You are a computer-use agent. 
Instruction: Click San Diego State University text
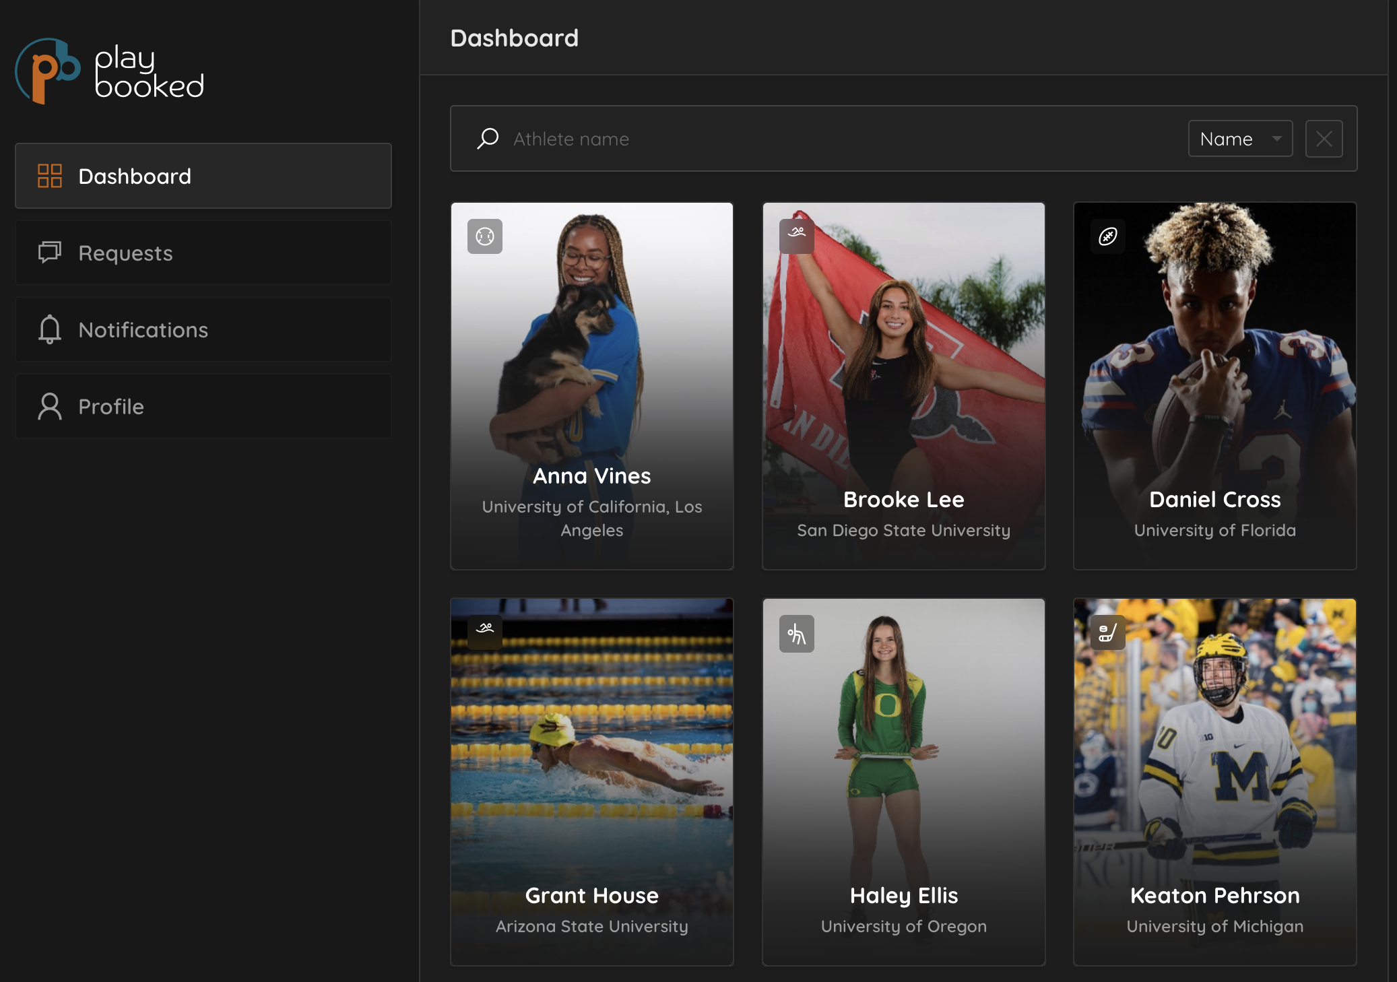(903, 531)
